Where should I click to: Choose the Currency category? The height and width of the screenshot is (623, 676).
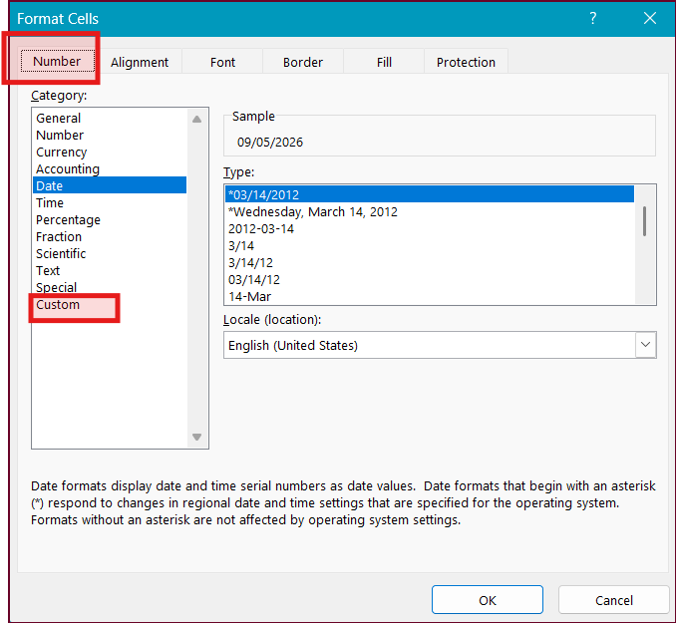click(110, 152)
